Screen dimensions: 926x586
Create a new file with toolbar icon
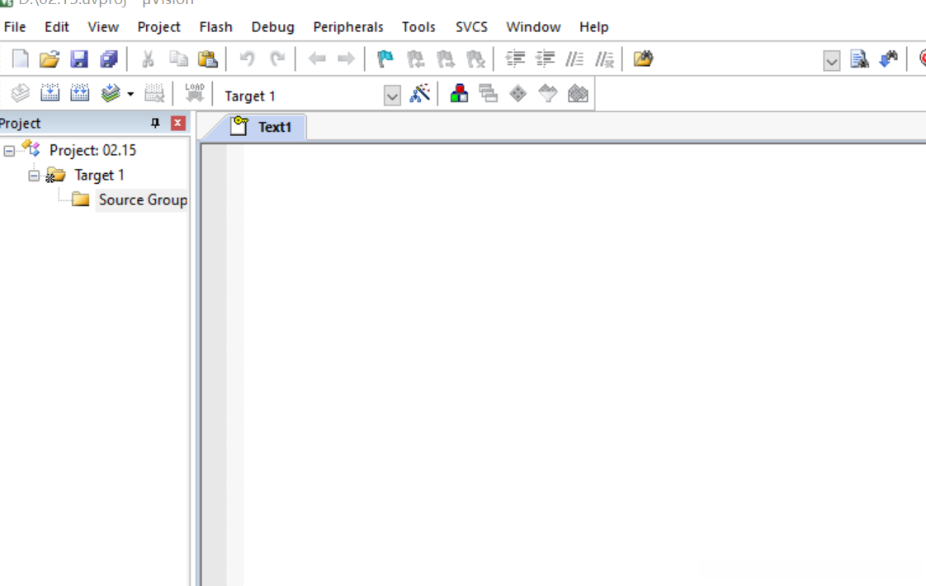tap(20, 59)
